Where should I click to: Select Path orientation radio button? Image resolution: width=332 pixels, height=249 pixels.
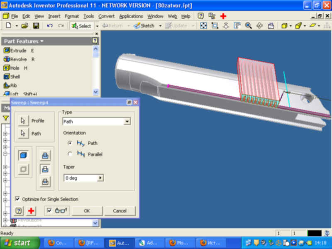click(70, 143)
